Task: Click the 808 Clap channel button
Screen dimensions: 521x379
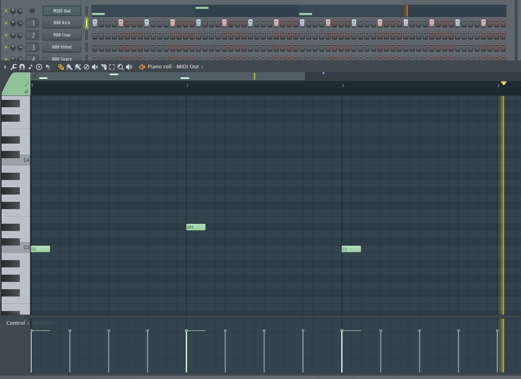Action: pyautogui.click(x=62, y=35)
